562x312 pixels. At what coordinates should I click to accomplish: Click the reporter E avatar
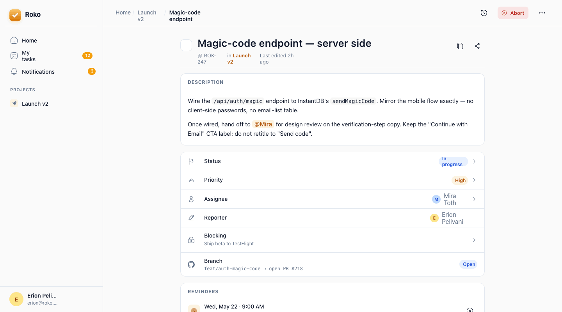pyautogui.click(x=434, y=218)
